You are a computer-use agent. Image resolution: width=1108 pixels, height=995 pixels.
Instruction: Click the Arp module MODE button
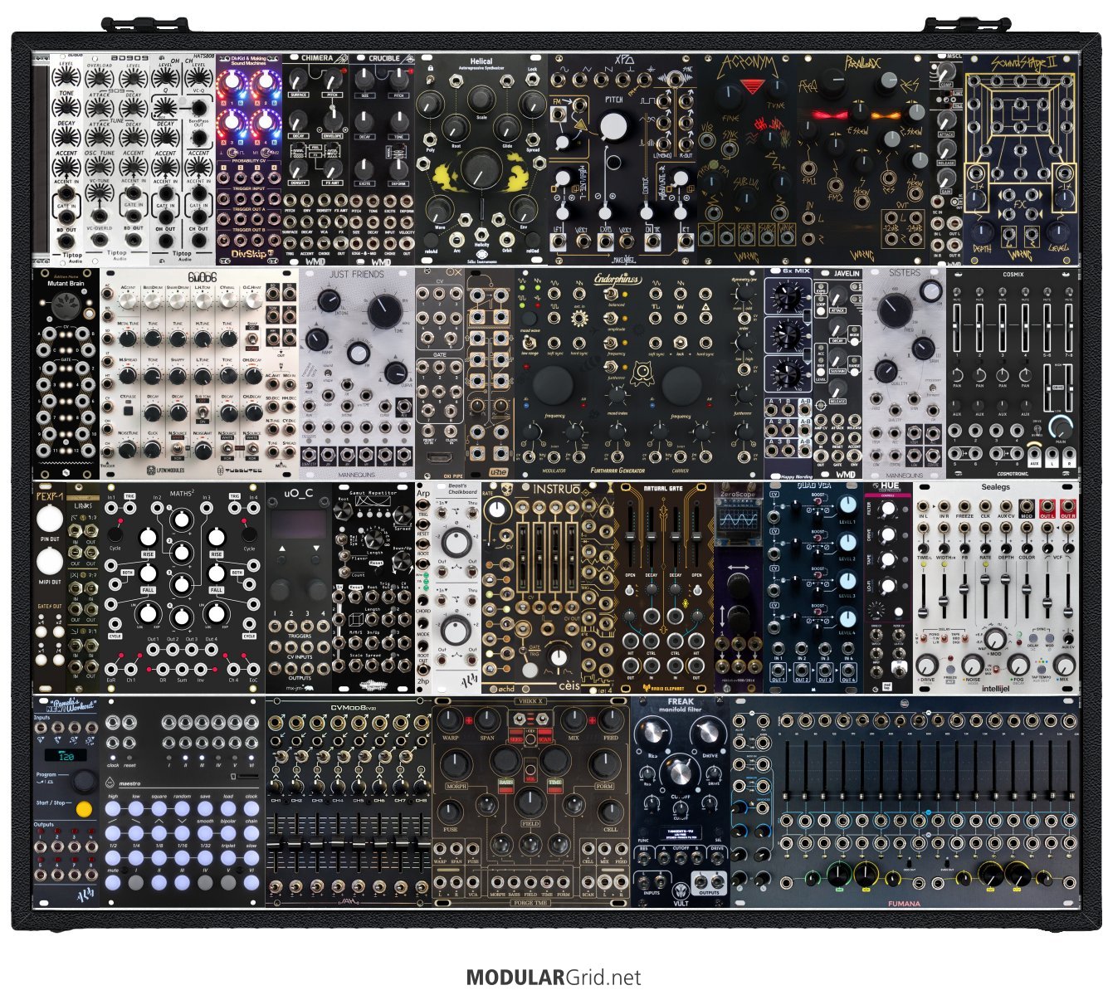coord(424,623)
